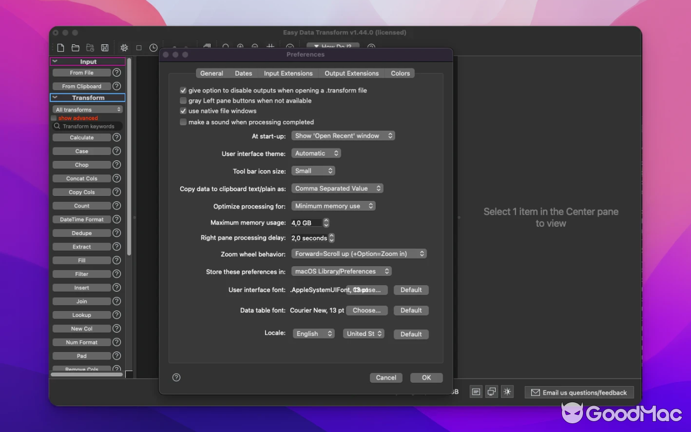Open an existing file via toolbar
Image resolution: width=691 pixels, height=432 pixels.
pyautogui.click(x=75, y=47)
